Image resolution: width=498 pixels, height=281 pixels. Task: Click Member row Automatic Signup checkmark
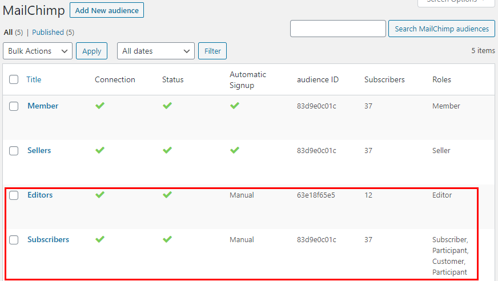pyautogui.click(x=235, y=106)
